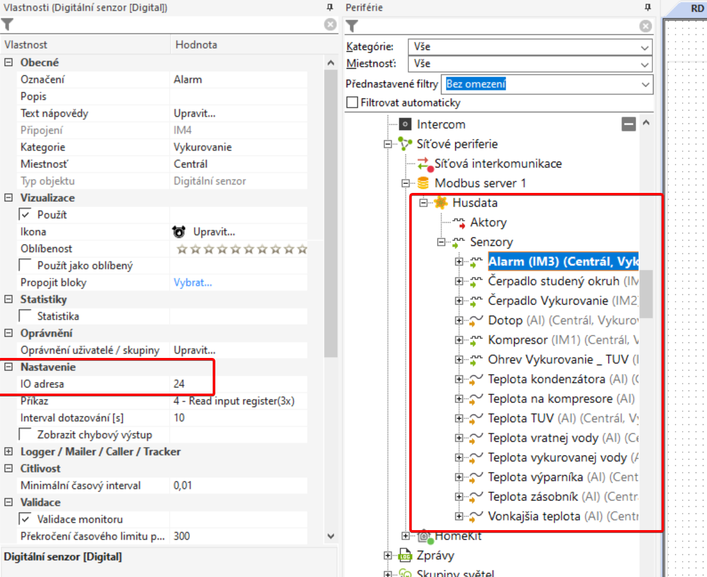Viewport: 707px width, 577px height.
Task: Click the Čerpadlo Vykurovanie sensor icon
Action: click(x=476, y=301)
